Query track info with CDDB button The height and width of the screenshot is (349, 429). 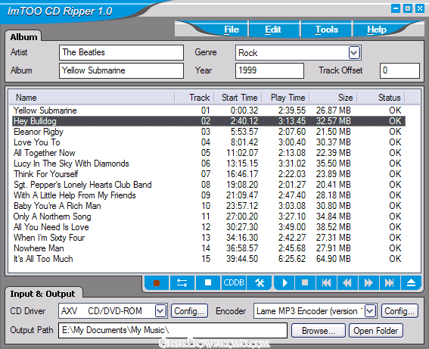(234, 283)
